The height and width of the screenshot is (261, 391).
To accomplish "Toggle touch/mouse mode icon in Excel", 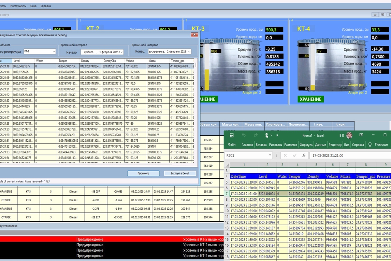I will pos(267,136).
